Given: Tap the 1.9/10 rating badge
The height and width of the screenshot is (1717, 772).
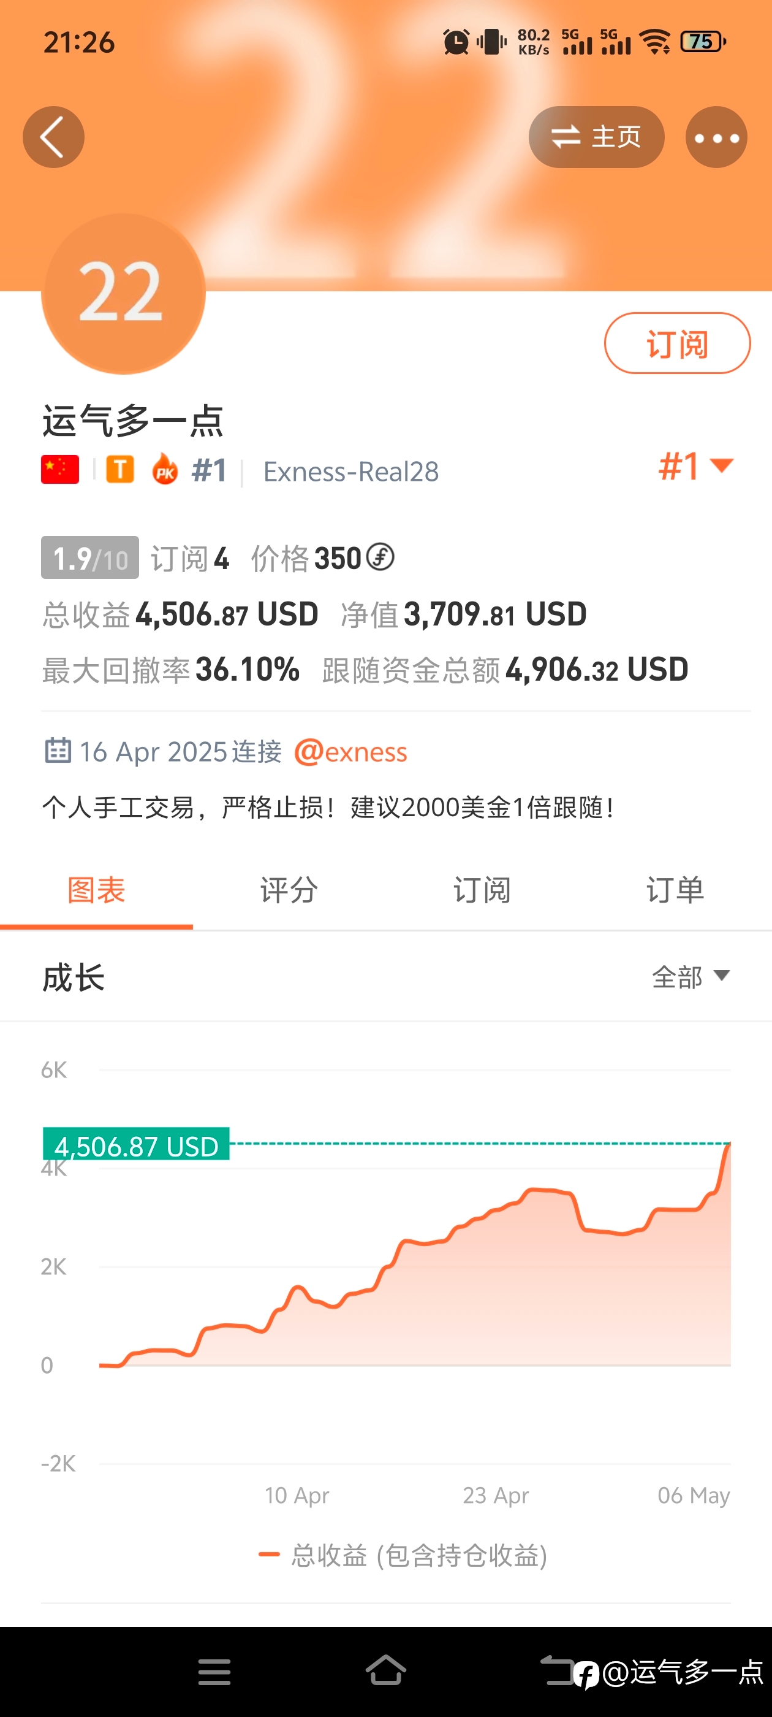Looking at the screenshot, I should (x=90, y=558).
